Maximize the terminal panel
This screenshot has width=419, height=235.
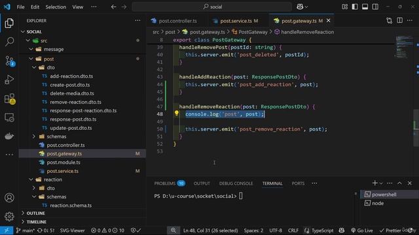399,183
